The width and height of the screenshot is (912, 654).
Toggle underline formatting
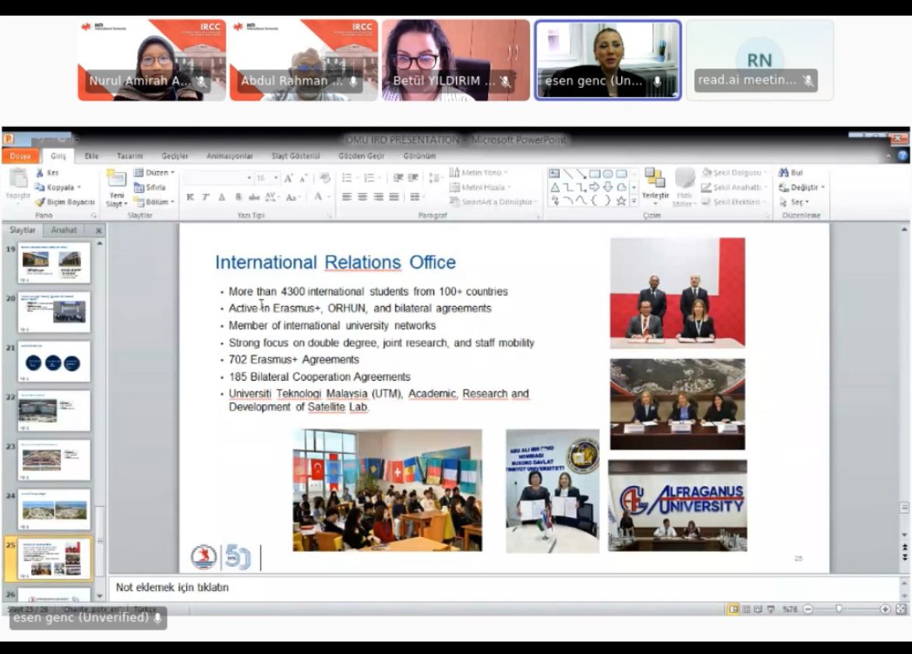[221, 198]
